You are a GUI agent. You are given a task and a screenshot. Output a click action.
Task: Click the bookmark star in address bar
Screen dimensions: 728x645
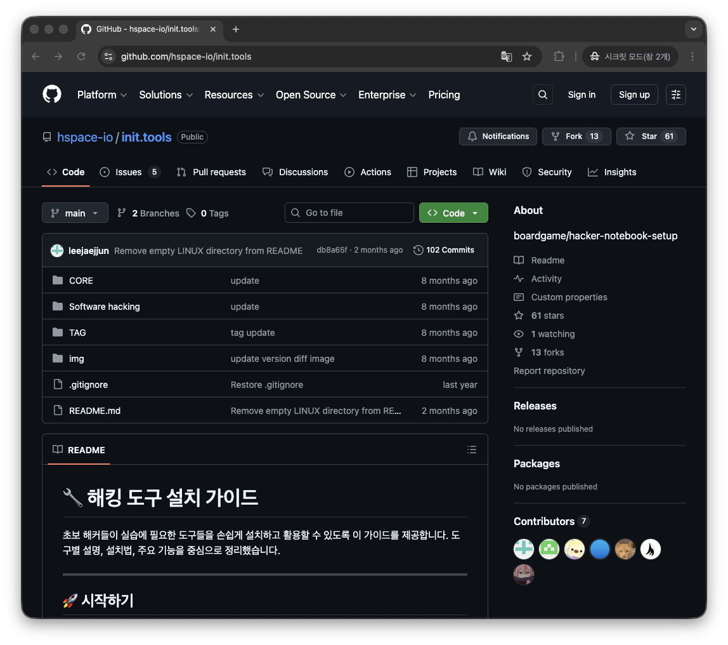coord(527,57)
